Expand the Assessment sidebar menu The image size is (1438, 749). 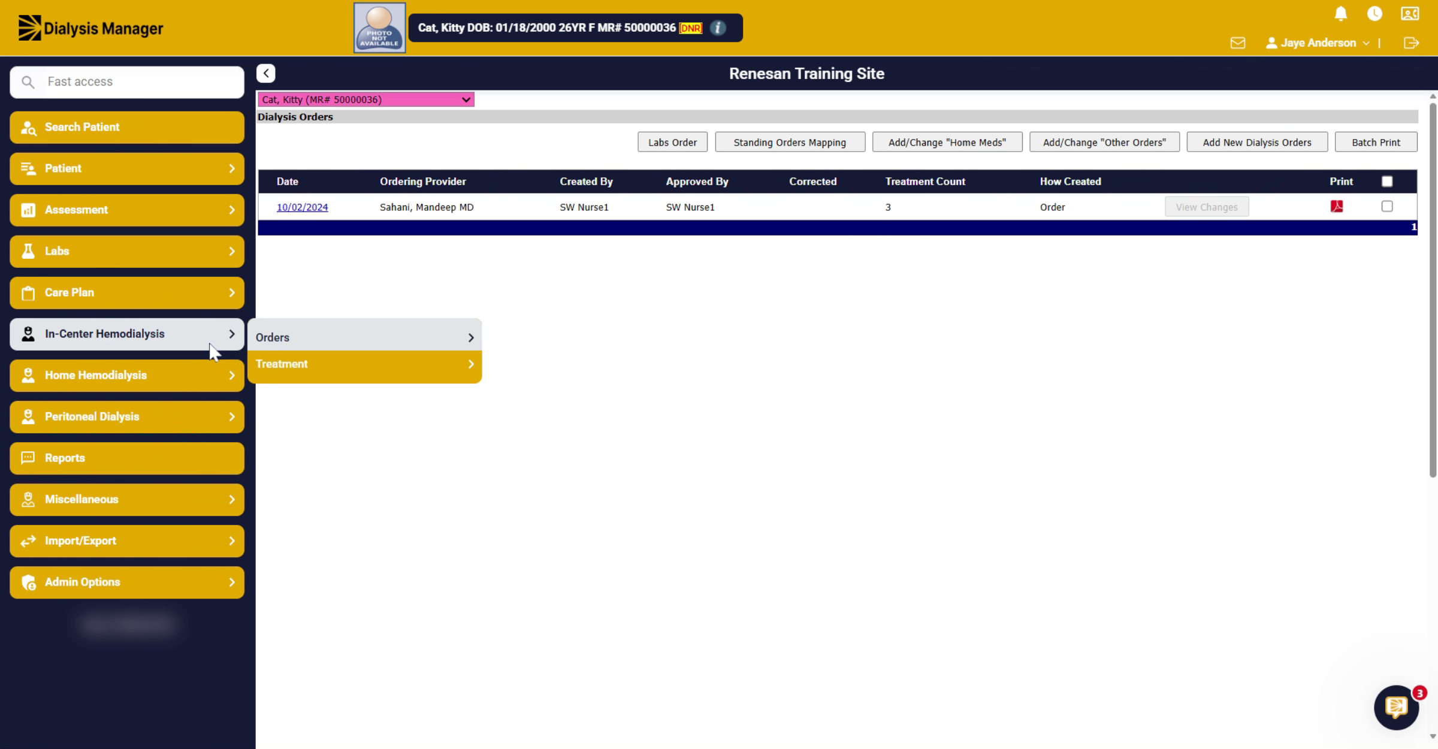point(127,210)
